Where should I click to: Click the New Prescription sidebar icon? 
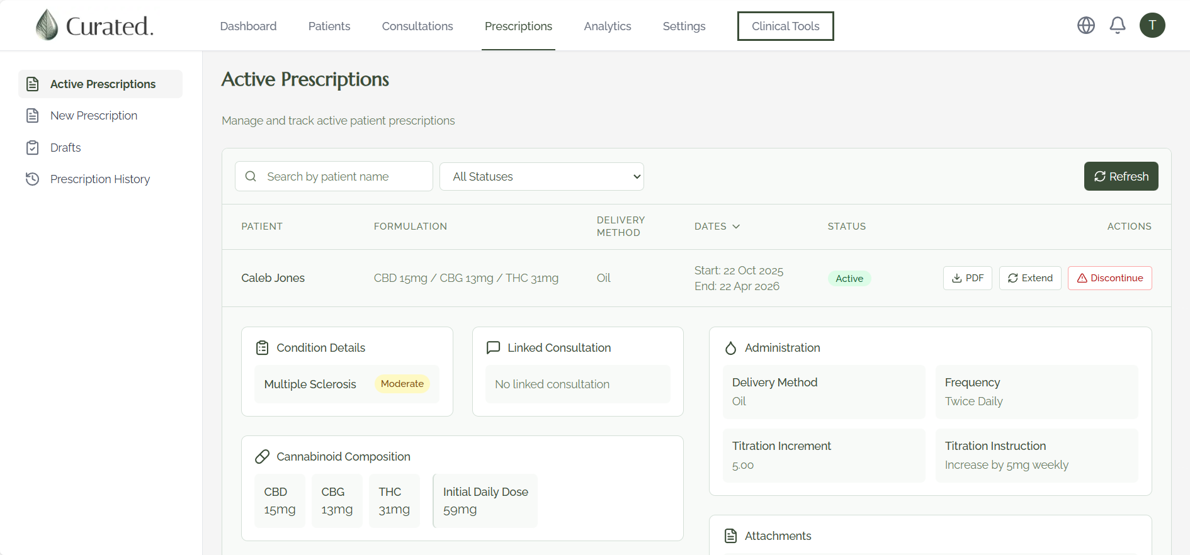tap(33, 116)
